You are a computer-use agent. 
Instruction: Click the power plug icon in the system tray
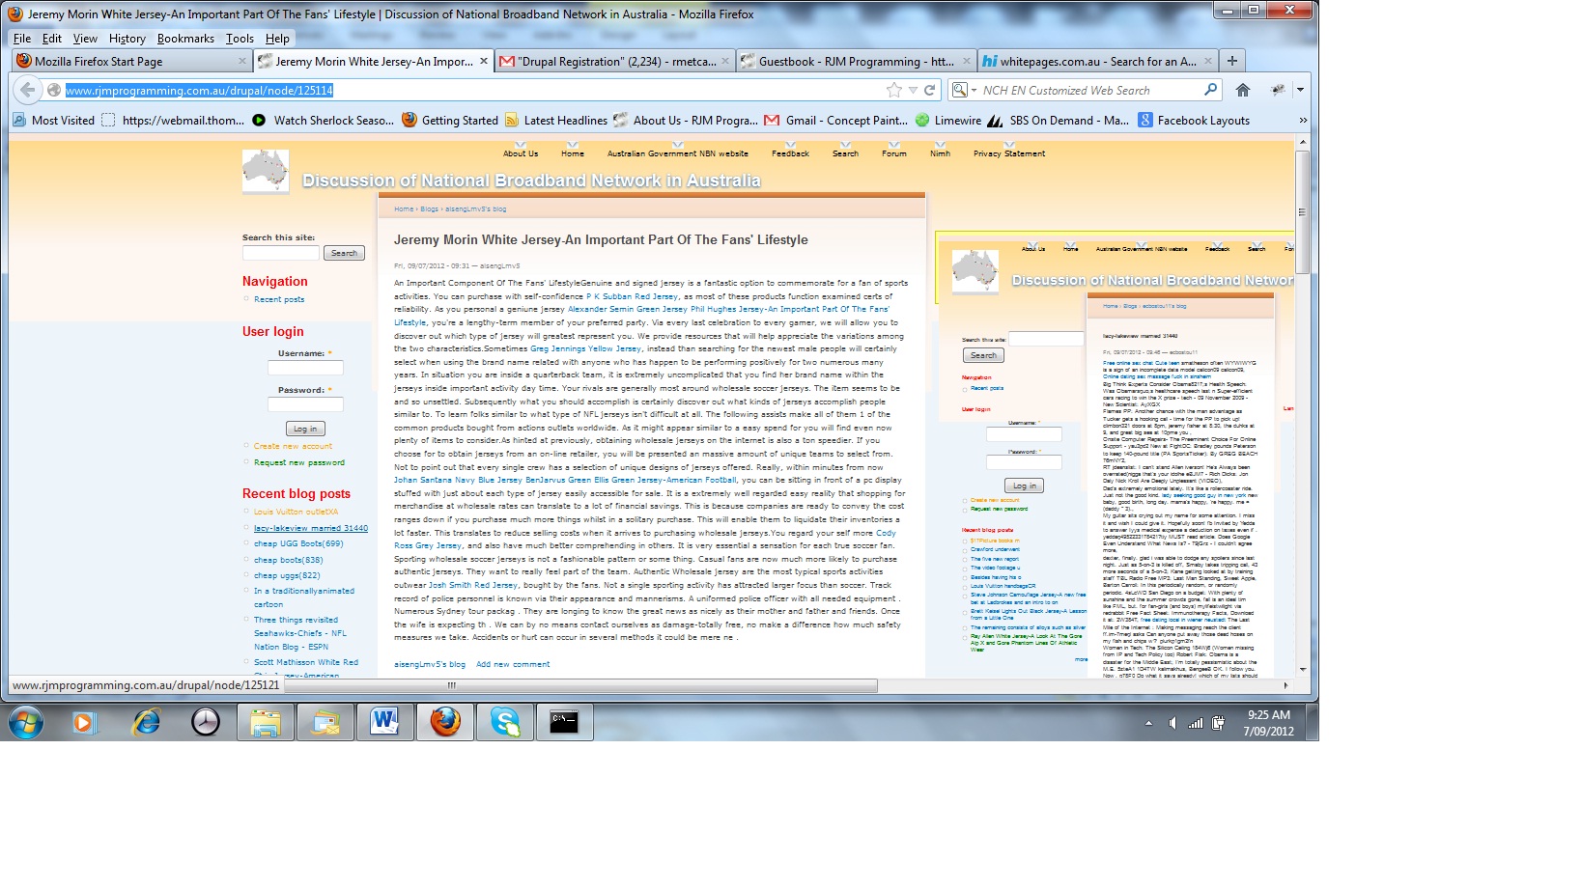pos(1218,722)
